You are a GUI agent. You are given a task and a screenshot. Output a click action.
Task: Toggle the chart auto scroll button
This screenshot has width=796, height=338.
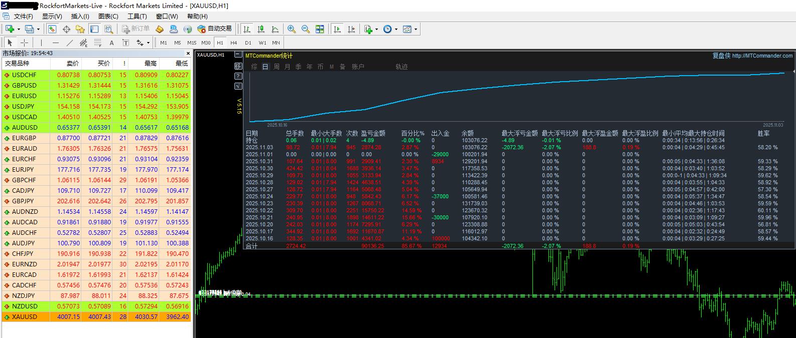coord(337,29)
